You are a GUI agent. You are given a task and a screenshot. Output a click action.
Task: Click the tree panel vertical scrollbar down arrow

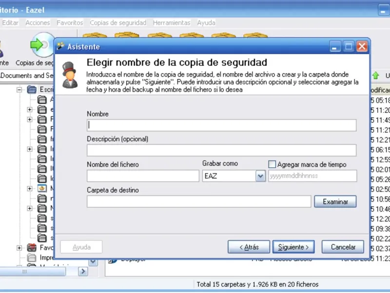point(93,262)
